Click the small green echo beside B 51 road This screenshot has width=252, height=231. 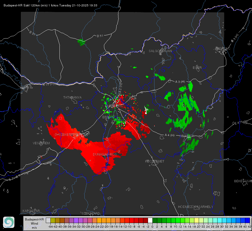81,42
